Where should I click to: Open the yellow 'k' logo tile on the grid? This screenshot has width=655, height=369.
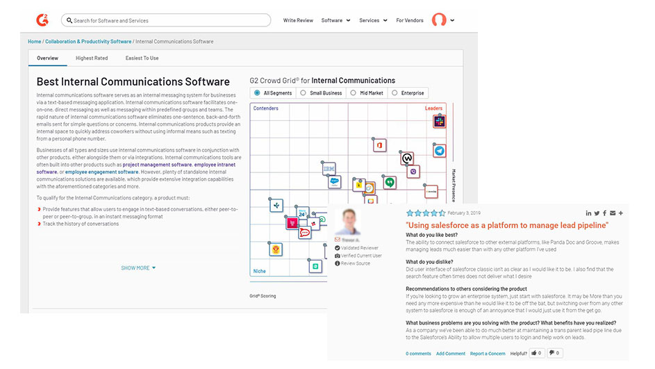coord(358,185)
